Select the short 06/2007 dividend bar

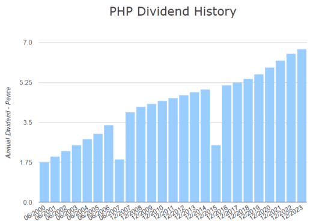coord(120,181)
